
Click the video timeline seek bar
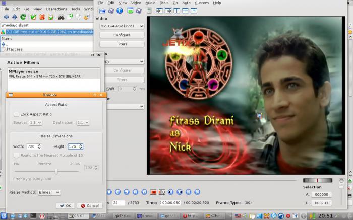coord(202,180)
